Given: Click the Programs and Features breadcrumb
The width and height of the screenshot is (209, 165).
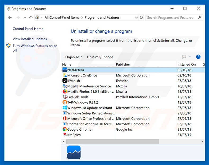Looking at the screenshot, I should click(x=102, y=17).
